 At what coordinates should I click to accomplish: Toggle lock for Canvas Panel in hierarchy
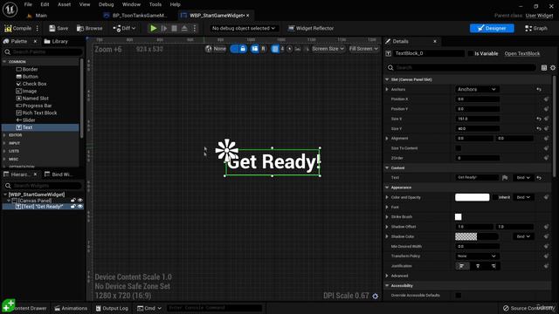73,201
